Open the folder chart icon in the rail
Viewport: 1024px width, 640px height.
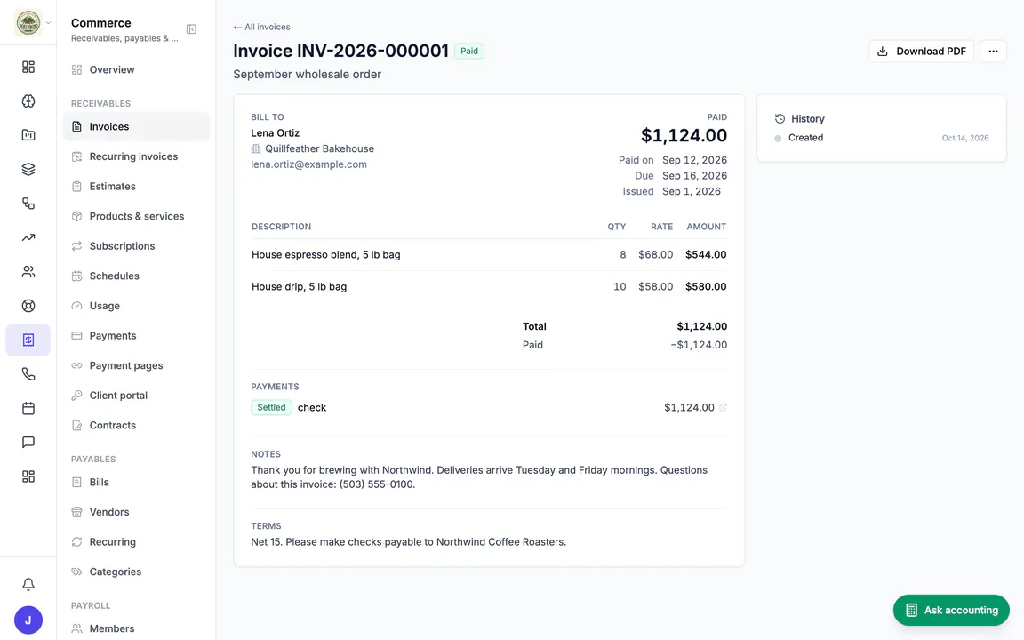[28, 135]
